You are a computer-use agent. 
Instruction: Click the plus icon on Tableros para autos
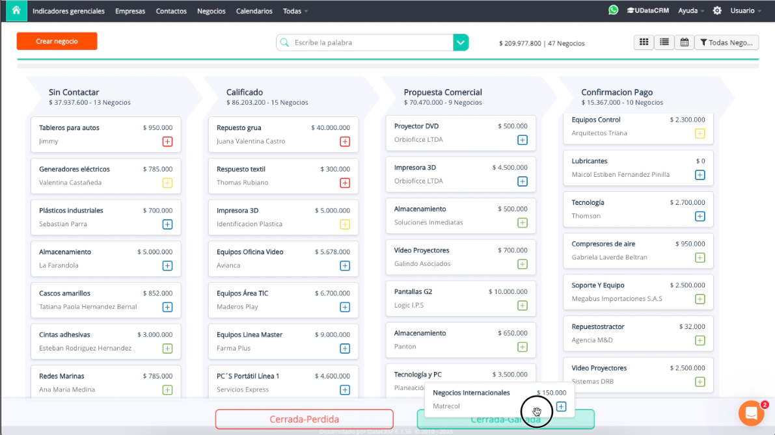point(167,142)
